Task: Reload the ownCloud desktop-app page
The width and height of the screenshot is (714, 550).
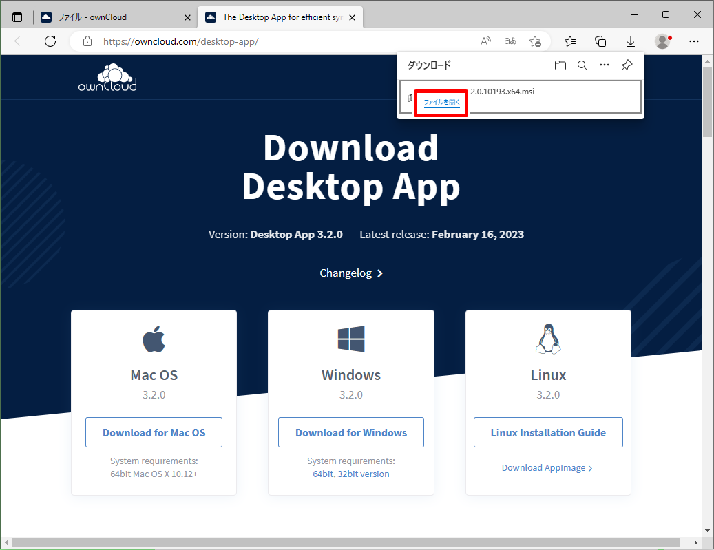Action: (x=50, y=41)
